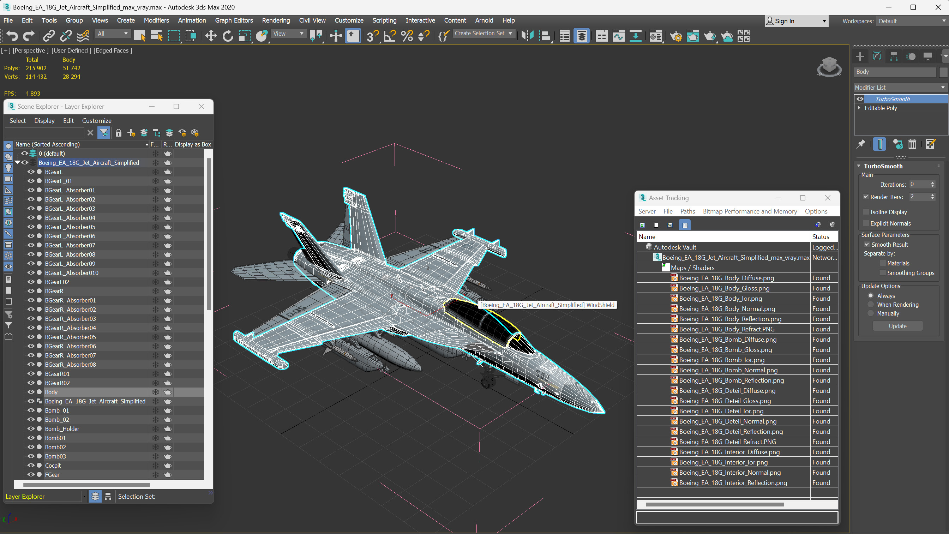
Task: Check Separate by Materials
Action: click(883, 263)
